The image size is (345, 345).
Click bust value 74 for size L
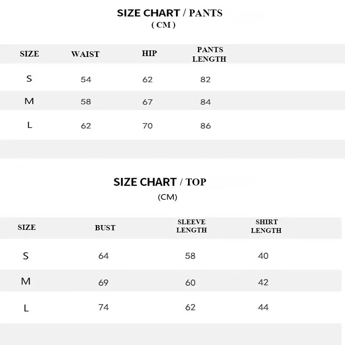click(x=103, y=307)
